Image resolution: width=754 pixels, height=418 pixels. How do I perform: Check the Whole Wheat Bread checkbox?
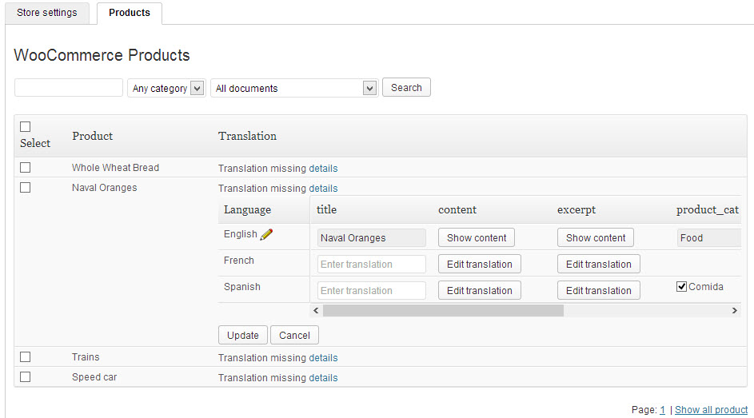(x=26, y=168)
